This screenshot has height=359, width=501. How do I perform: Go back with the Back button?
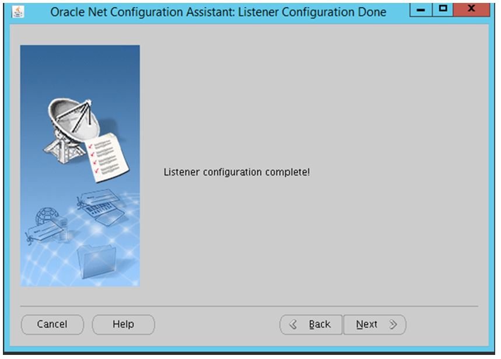tap(311, 325)
